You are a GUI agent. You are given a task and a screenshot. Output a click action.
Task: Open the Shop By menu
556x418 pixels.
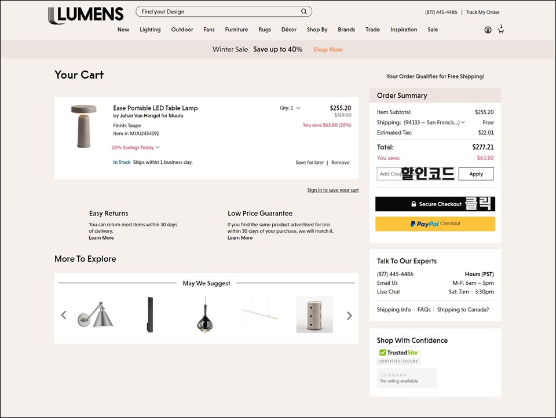point(317,30)
